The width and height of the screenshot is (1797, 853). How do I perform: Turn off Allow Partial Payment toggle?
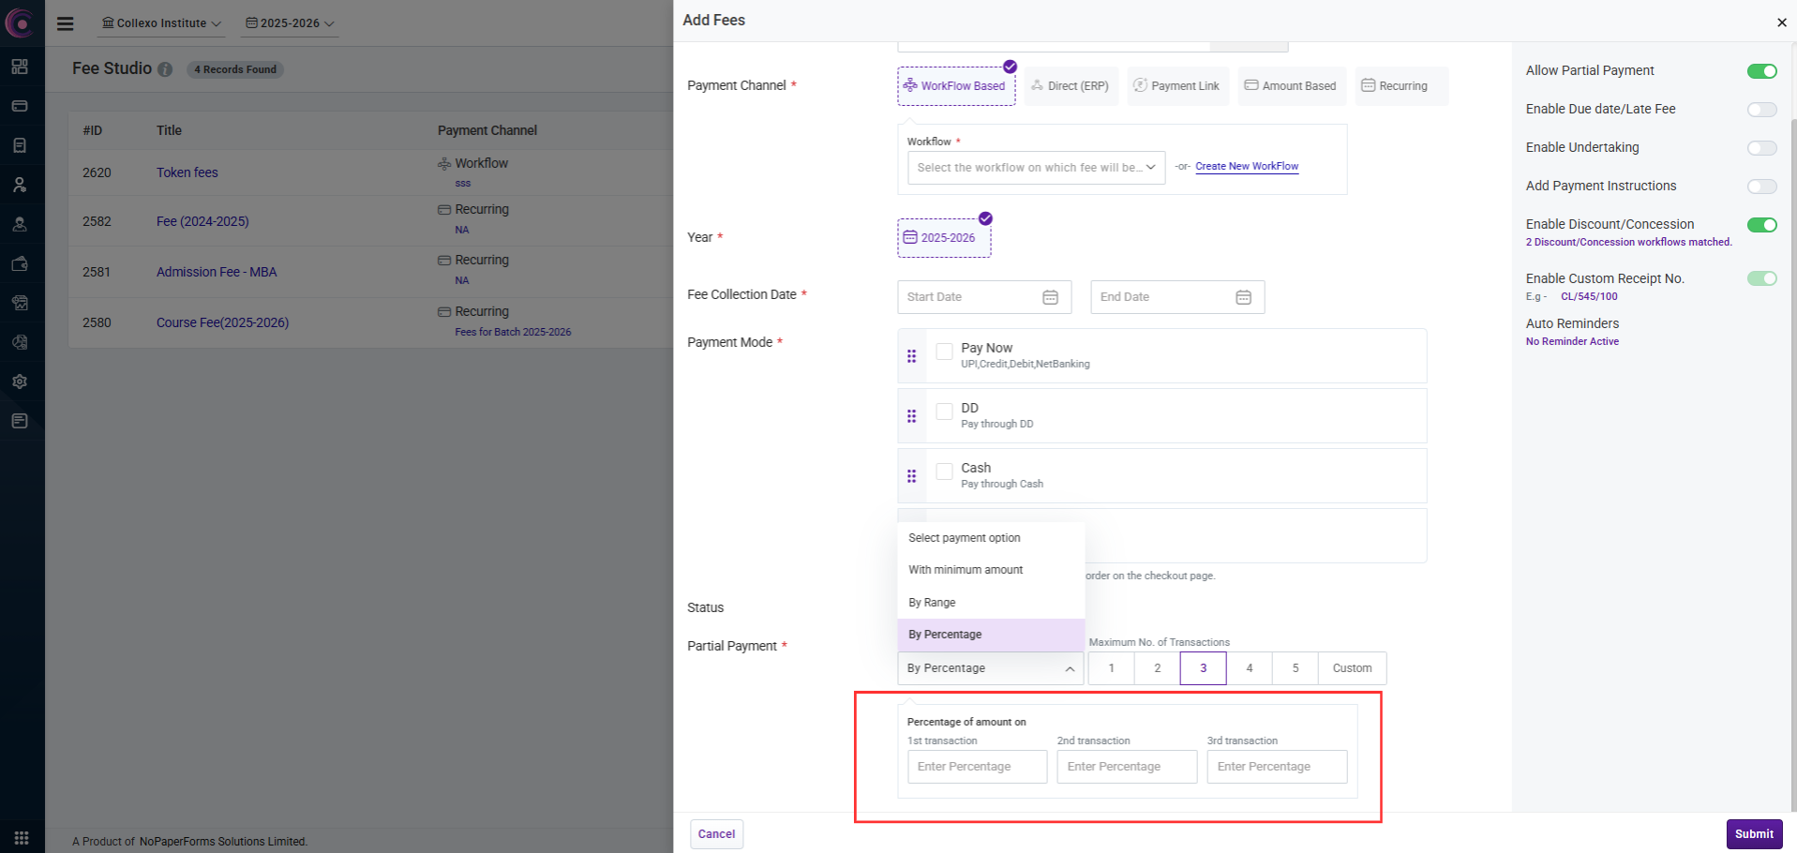pyautogui.click(x=1761, y=71)
